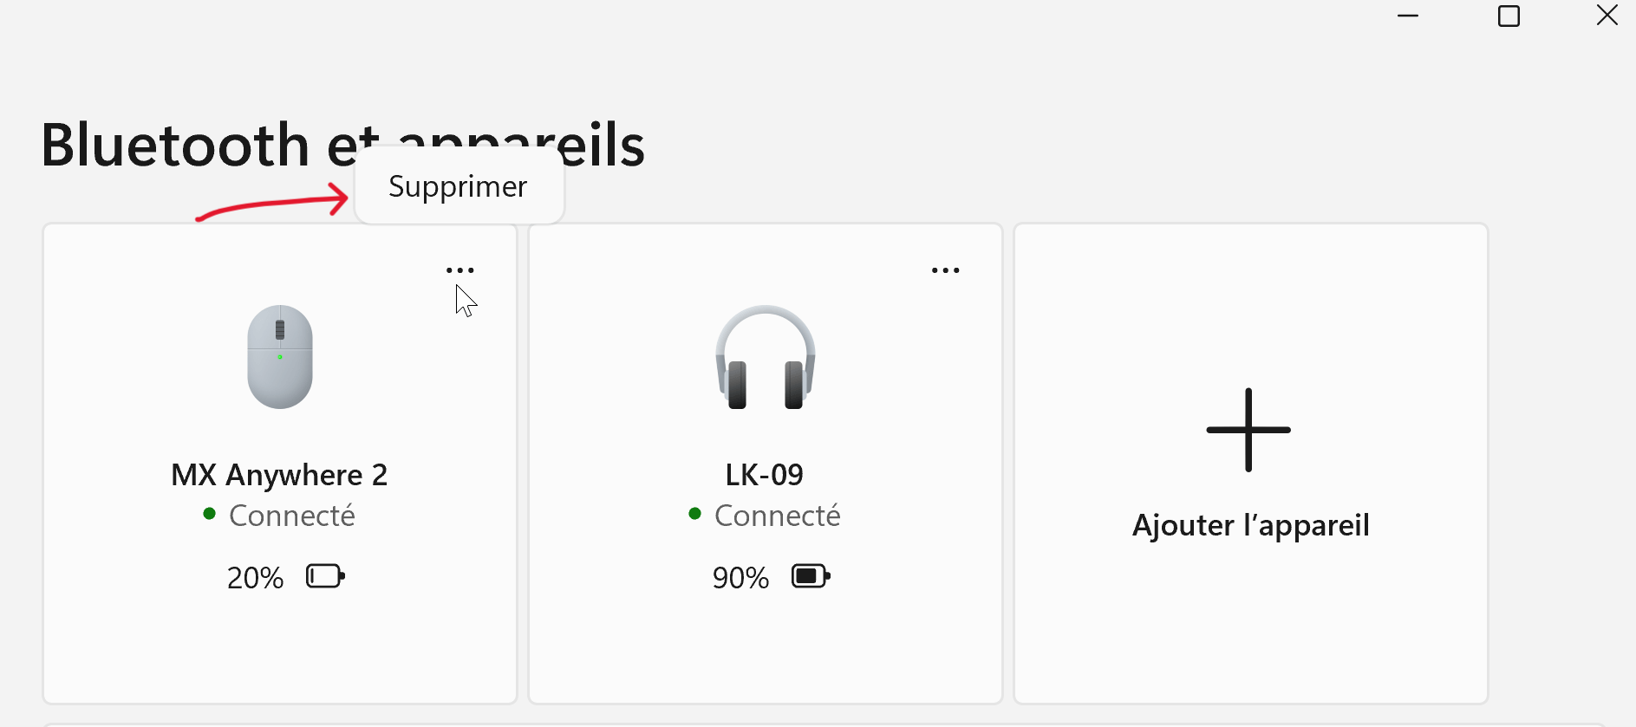
Task: Click the 20% battery level text
Action: (x=255, y=578)
